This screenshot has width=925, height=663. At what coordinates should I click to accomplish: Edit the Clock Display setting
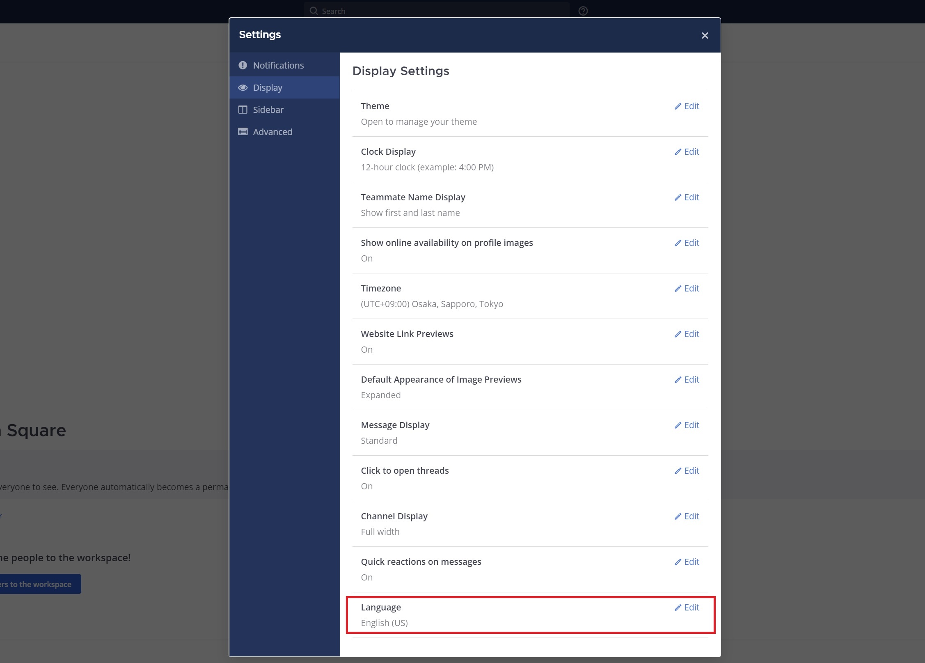(687, 152)
